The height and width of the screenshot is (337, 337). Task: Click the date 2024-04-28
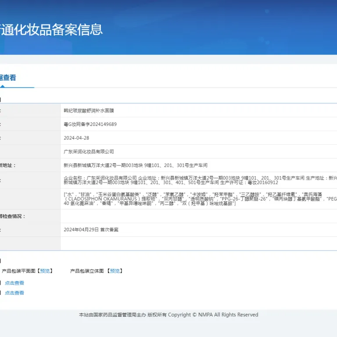click(76, 138)
